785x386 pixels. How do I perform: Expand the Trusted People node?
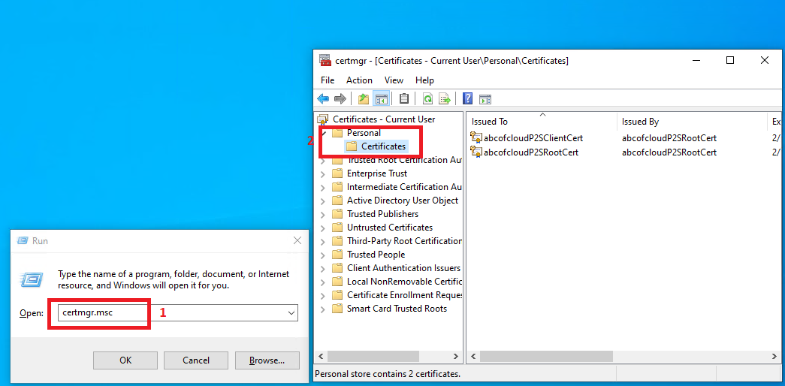pos(323,255)
